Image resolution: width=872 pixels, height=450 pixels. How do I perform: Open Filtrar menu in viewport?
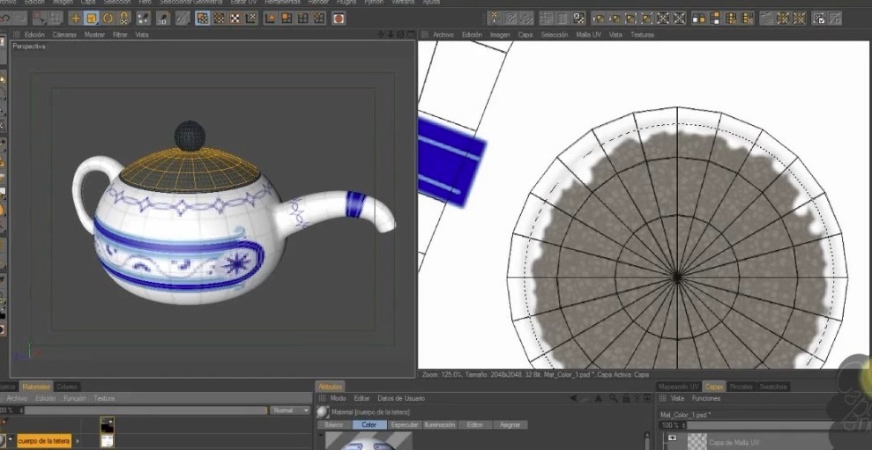click(x=120, y=34)
